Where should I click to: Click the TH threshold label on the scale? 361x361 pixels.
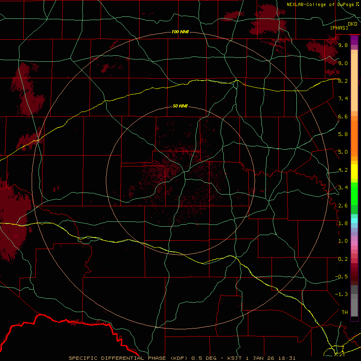click(345, 312)
